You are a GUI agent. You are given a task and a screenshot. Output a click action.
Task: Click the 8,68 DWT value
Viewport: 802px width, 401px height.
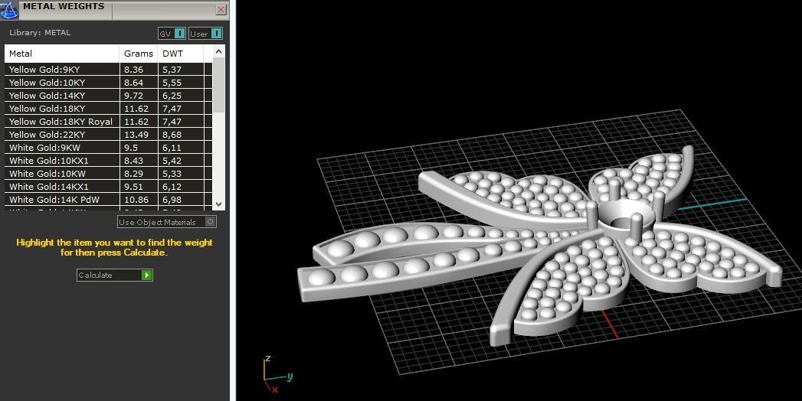(x=172, y=135)
